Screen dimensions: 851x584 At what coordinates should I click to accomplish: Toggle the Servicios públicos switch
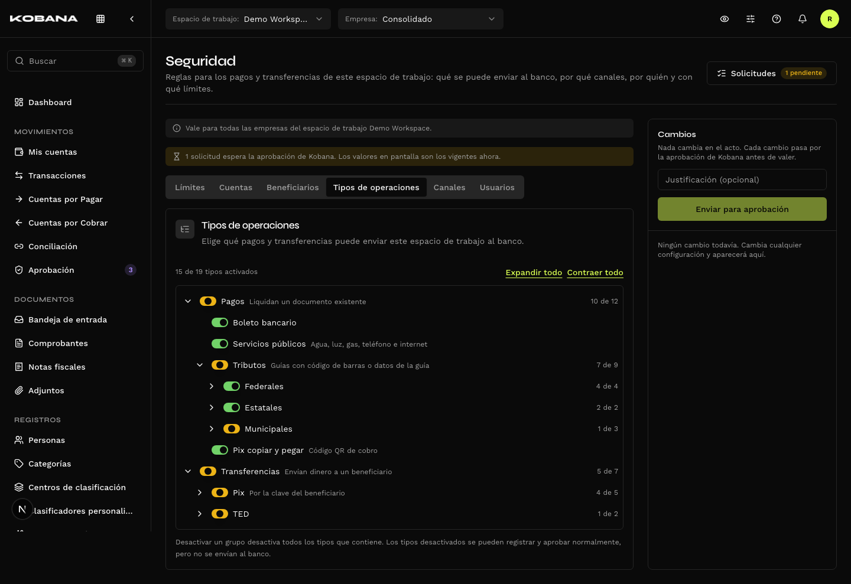[x=220, y=344]
